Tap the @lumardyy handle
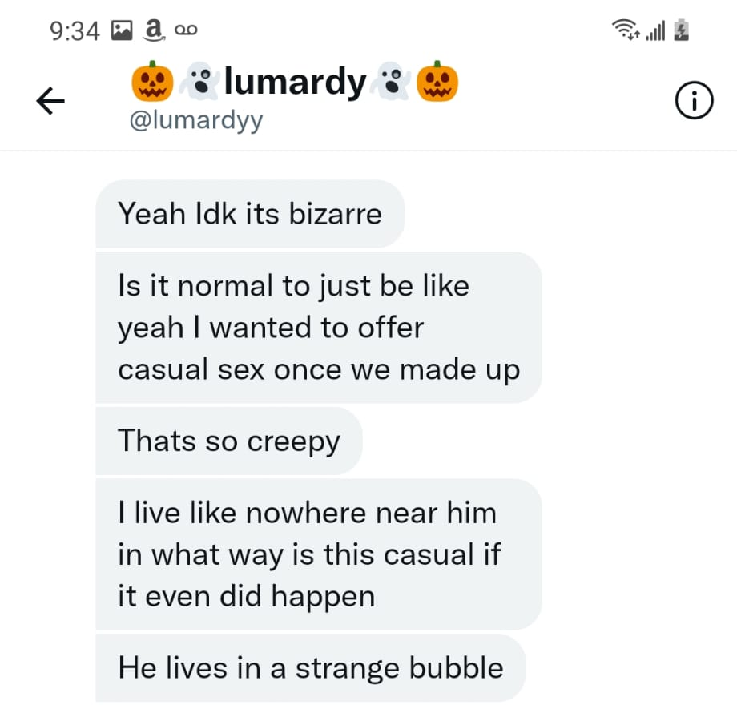 click(x=196, y=121)
